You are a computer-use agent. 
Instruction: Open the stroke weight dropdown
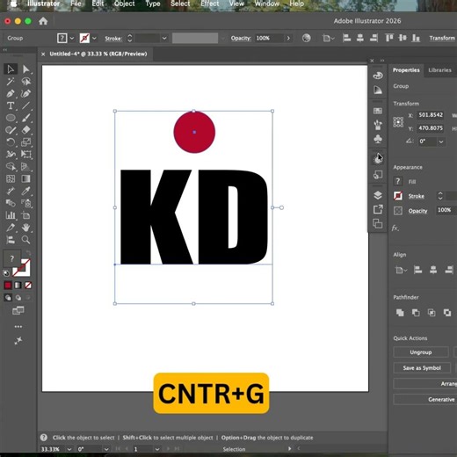164,38
